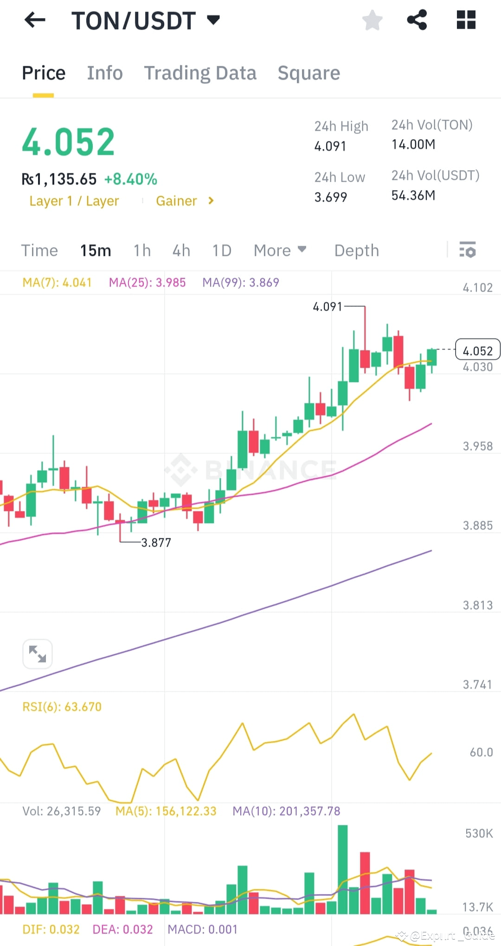Image resolution: width=501 pixels, height=946 pixels.
Task: Open the Gainer tag link
Action: click(x=176, y=201)
